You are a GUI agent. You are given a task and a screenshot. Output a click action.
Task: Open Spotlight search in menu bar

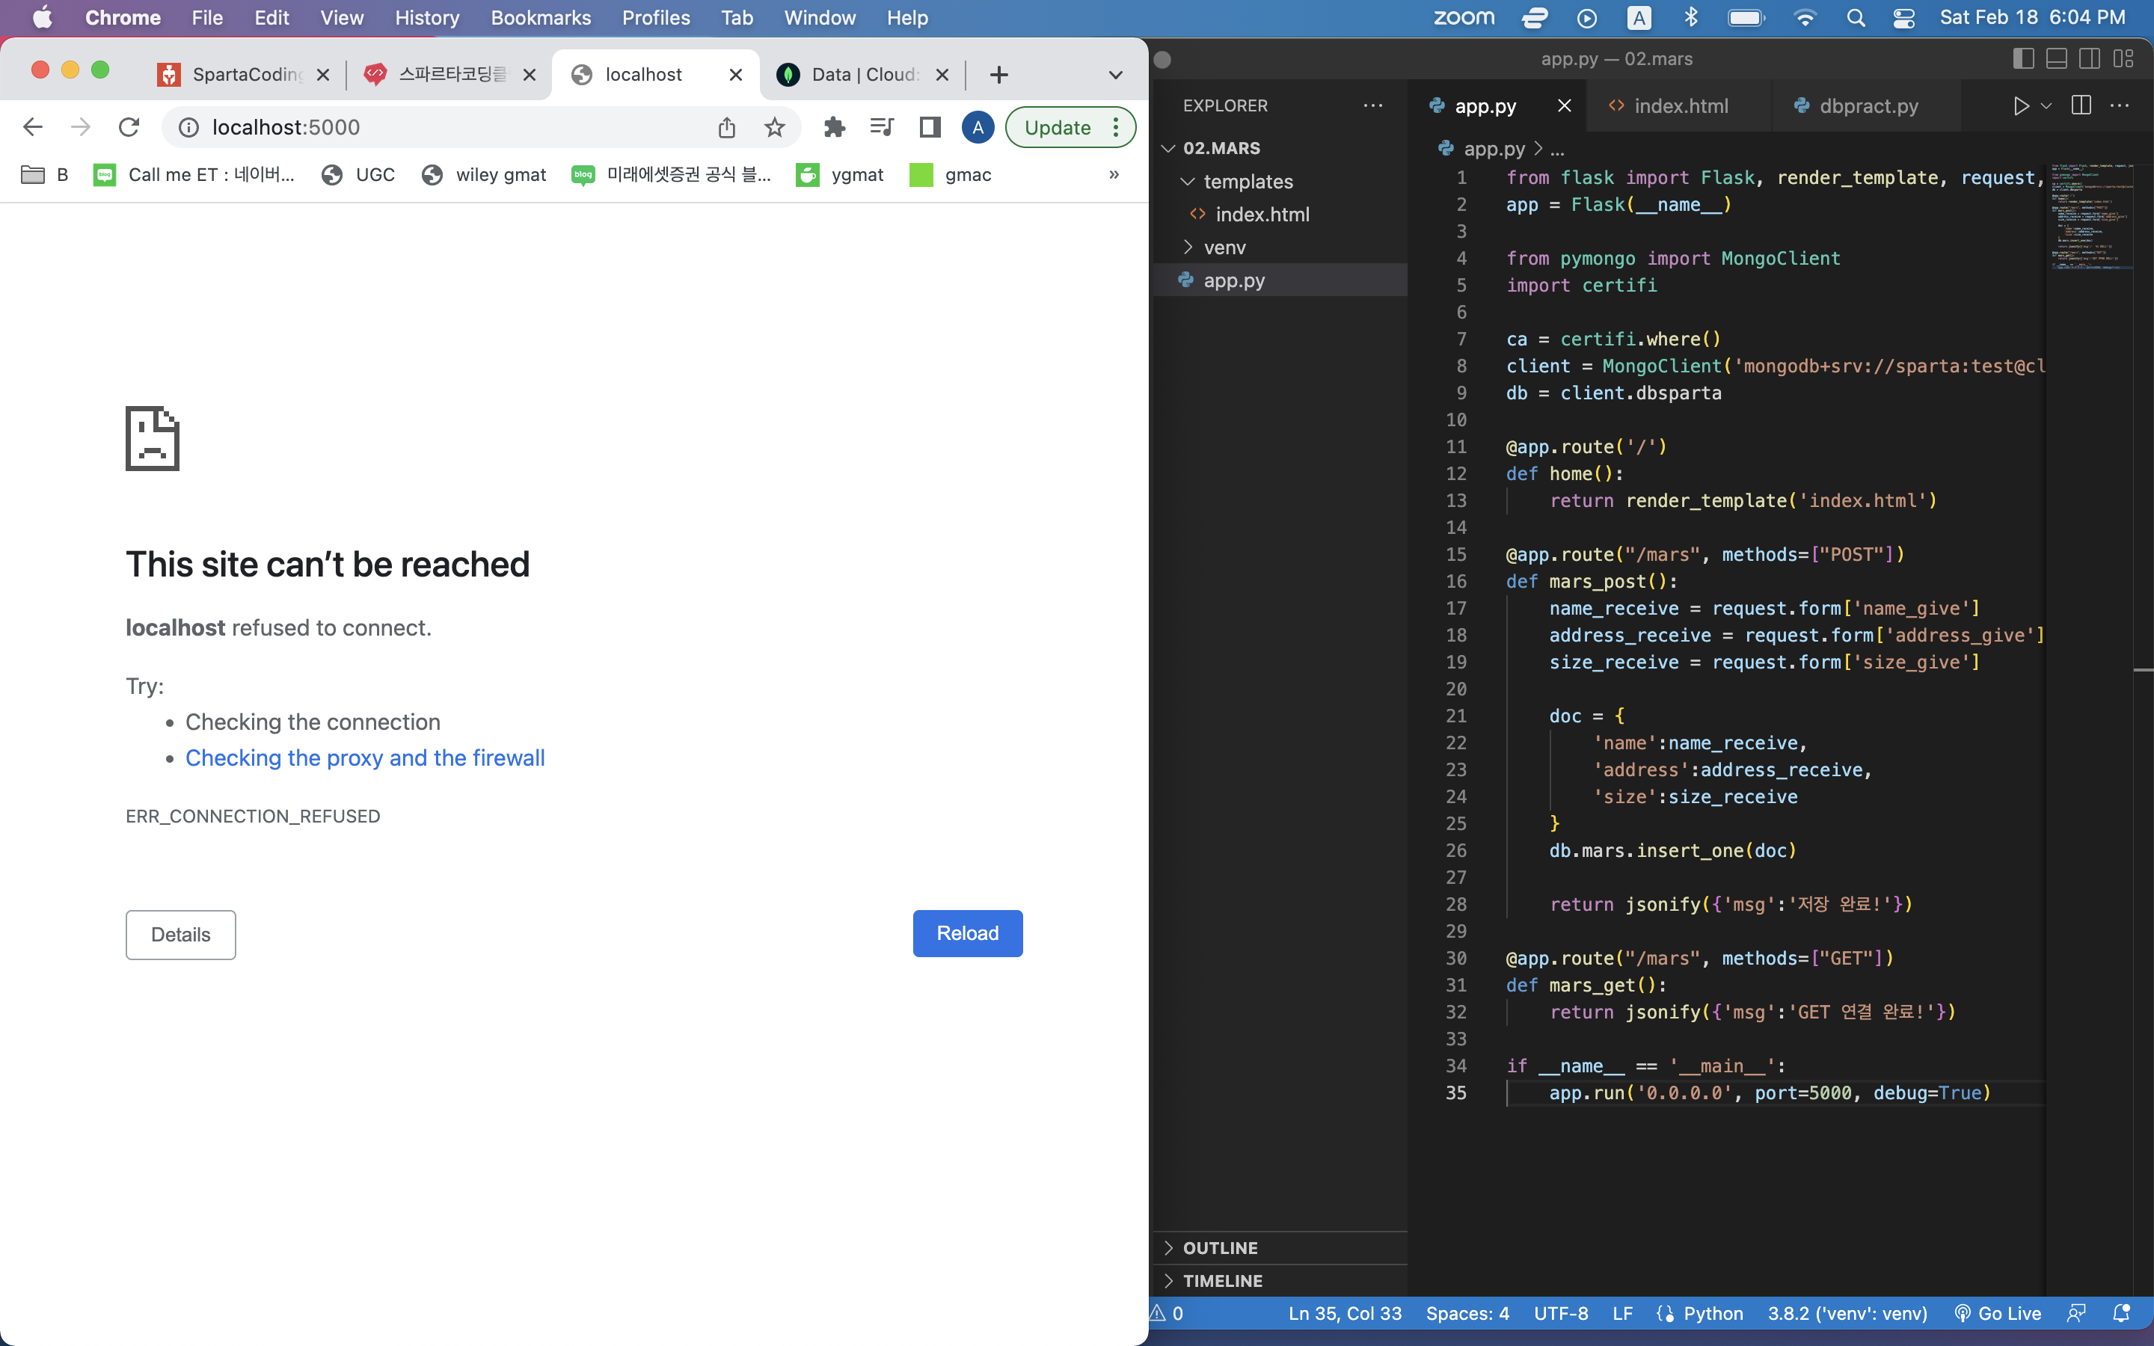click(1856, 18)
